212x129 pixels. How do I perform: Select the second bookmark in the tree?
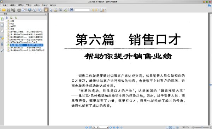12,24
